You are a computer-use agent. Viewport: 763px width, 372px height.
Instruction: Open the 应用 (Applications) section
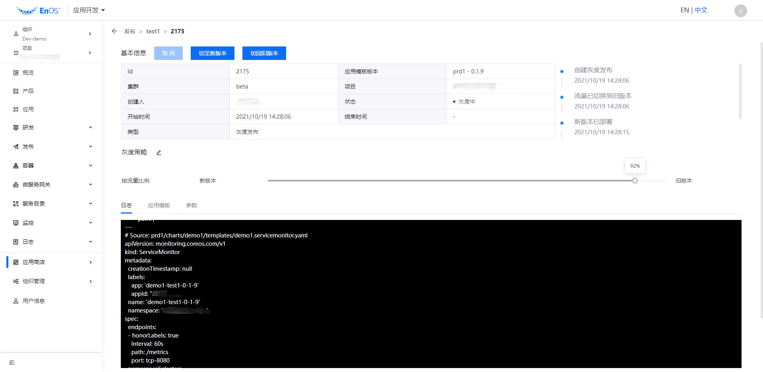[27, 109]
